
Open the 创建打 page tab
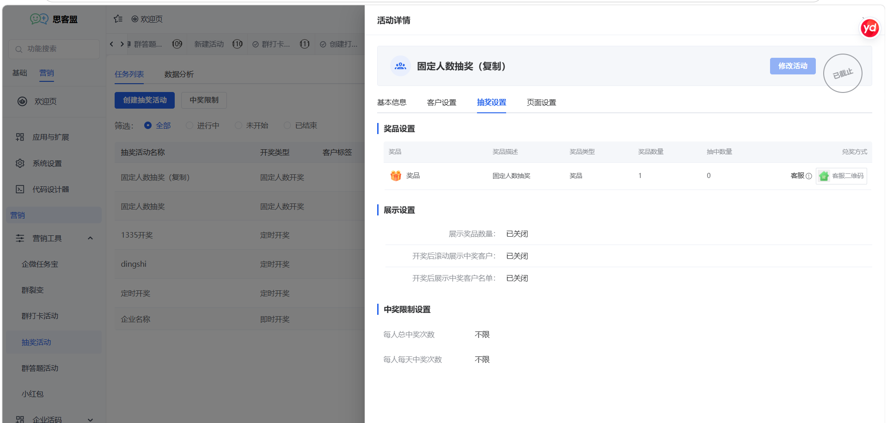click(339, 44)
